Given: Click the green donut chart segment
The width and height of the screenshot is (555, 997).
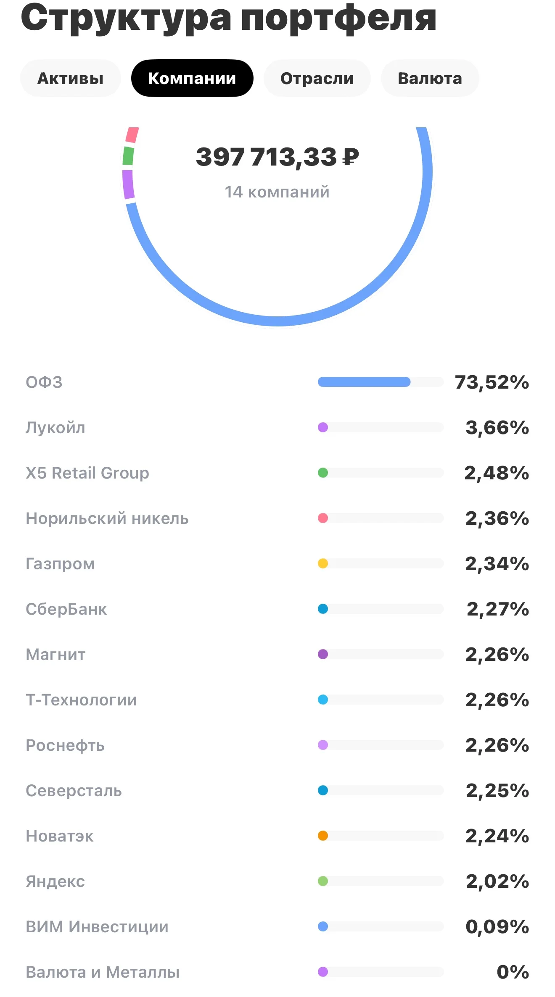Looking at the screenshot, I should (128, 156).
